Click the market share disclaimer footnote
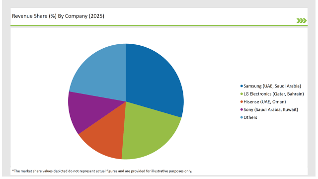Image resolution: width=318 pixels, height=179 pixels. click(x=102, y=171)
